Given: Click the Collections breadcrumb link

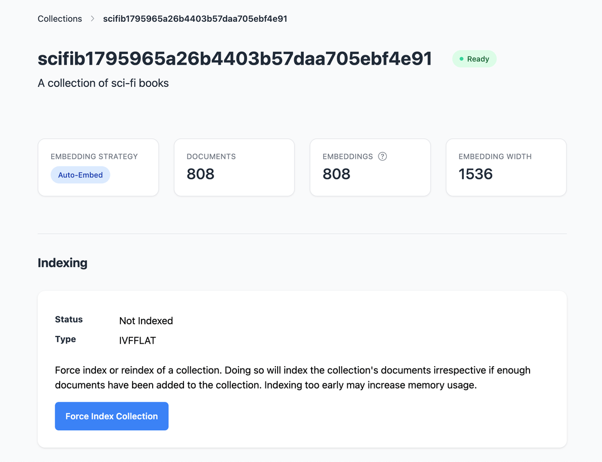Looking at the screenshot, I should point(60,19).
